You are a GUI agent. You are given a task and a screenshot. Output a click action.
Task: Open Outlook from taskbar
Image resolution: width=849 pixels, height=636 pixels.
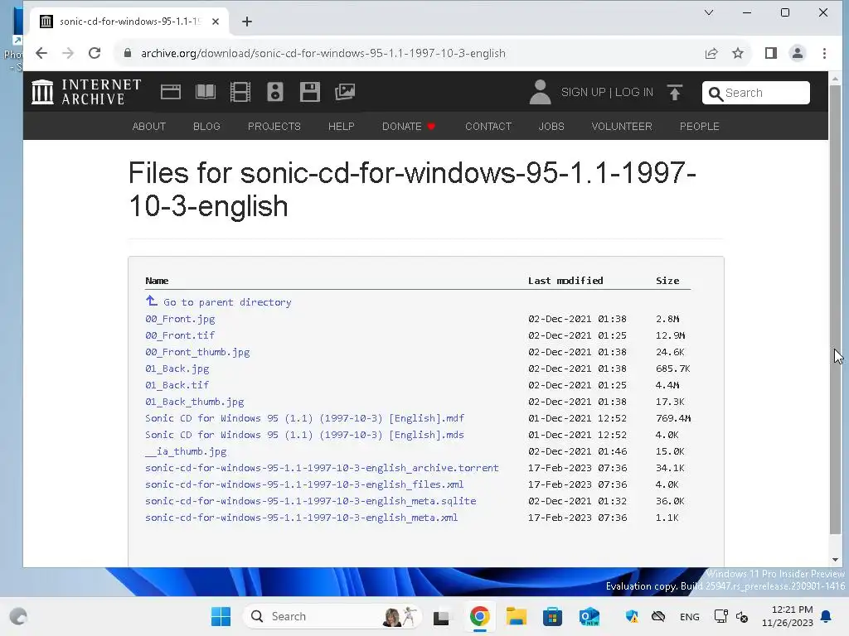pyautogui.click(x=589, y=616)
